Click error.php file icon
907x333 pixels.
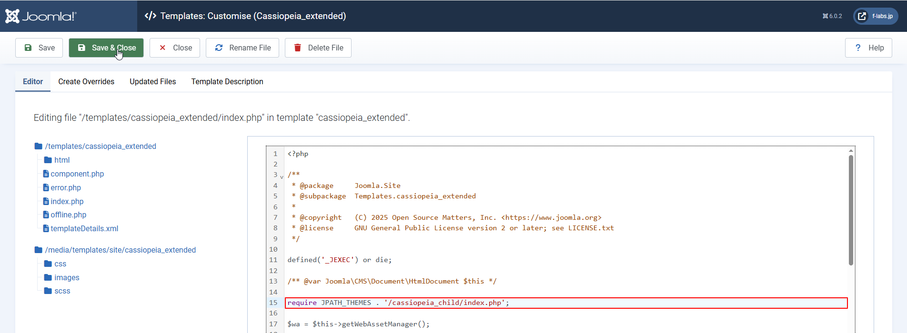tap(46, 187)
